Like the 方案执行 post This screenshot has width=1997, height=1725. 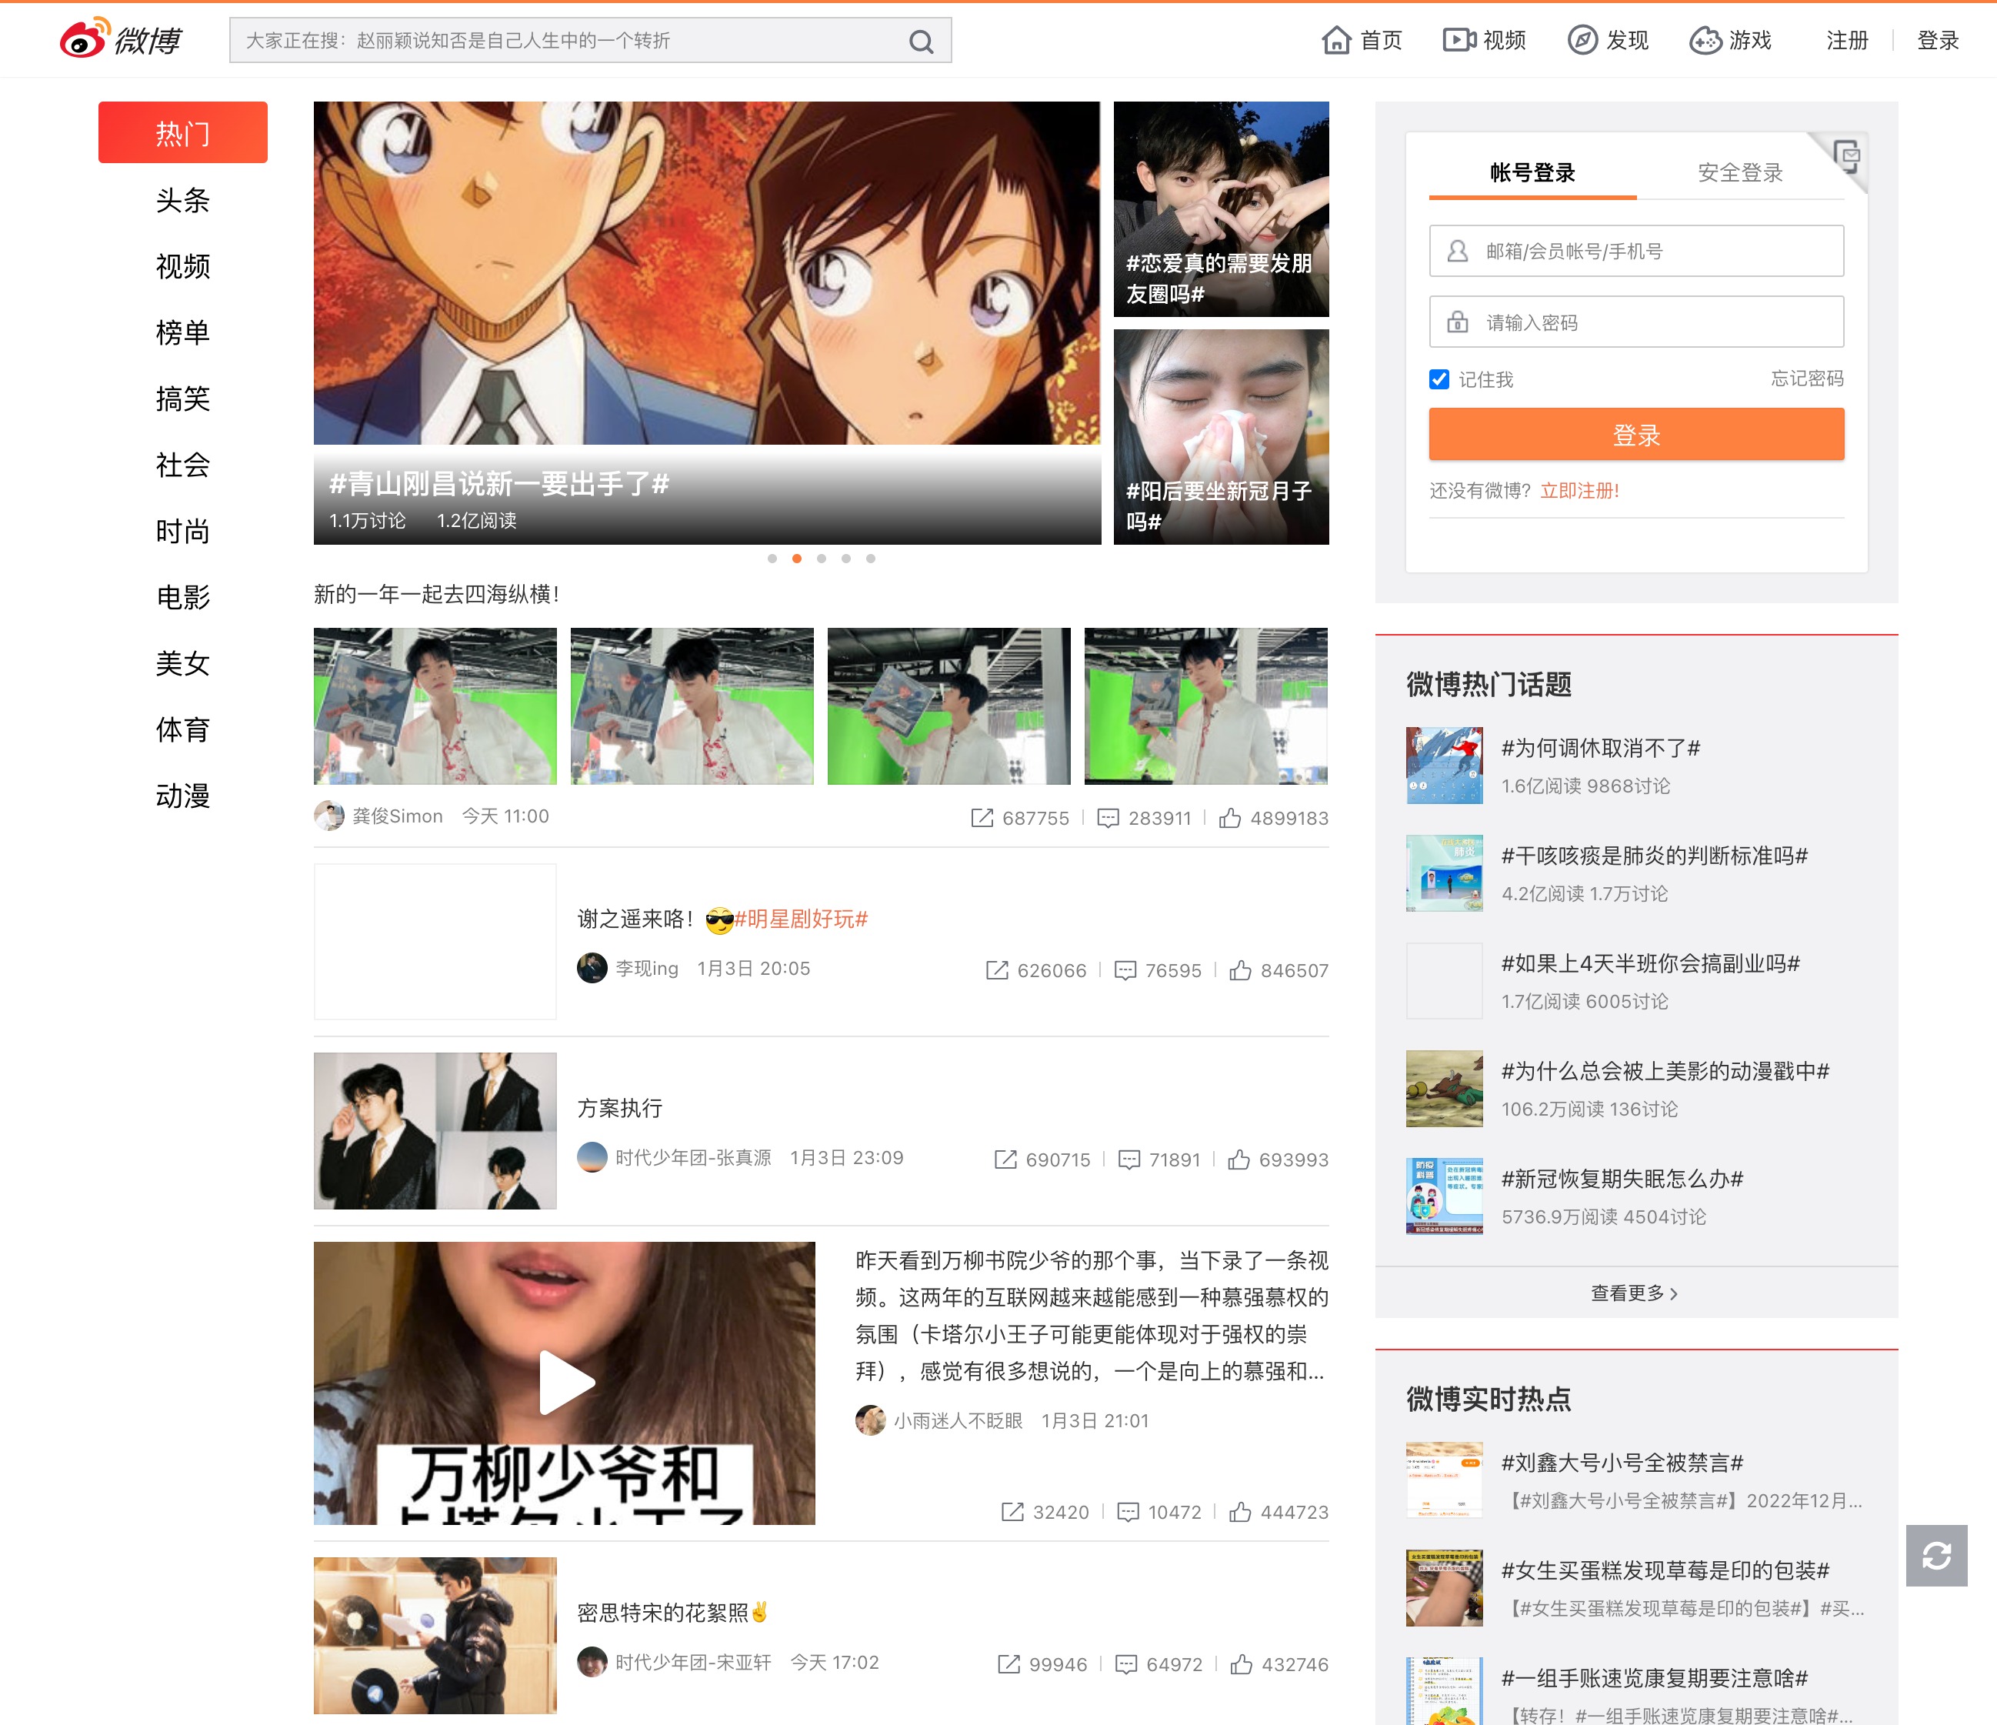tap(1239, 1159)
